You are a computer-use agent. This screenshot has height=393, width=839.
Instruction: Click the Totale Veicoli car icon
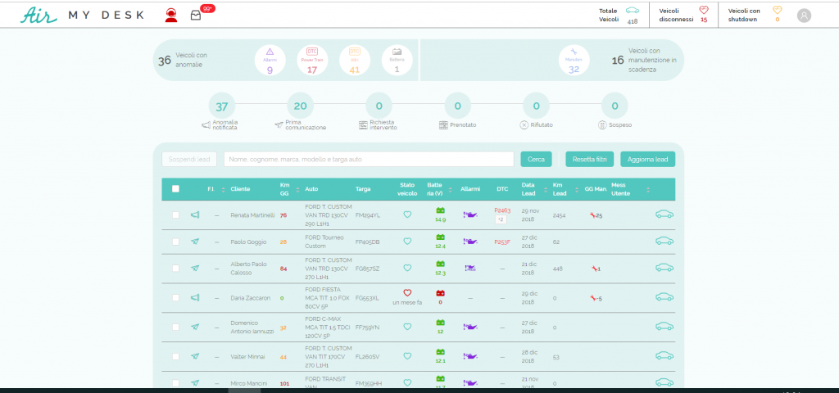point(633,10)
